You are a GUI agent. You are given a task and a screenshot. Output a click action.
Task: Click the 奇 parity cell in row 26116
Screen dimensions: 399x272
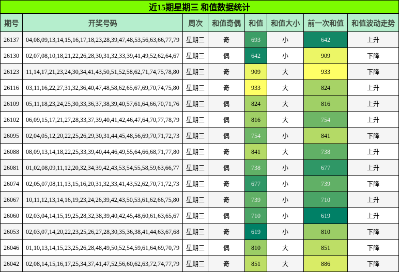[226, 88]
